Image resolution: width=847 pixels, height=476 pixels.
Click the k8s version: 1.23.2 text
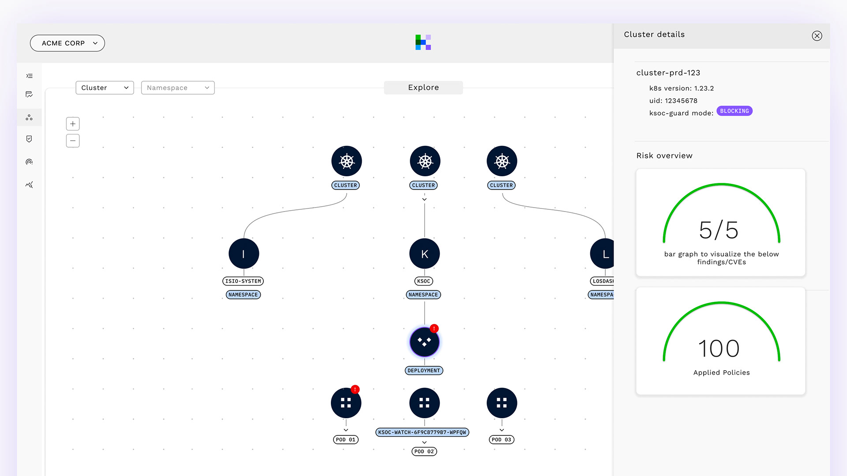coord(682,88)
